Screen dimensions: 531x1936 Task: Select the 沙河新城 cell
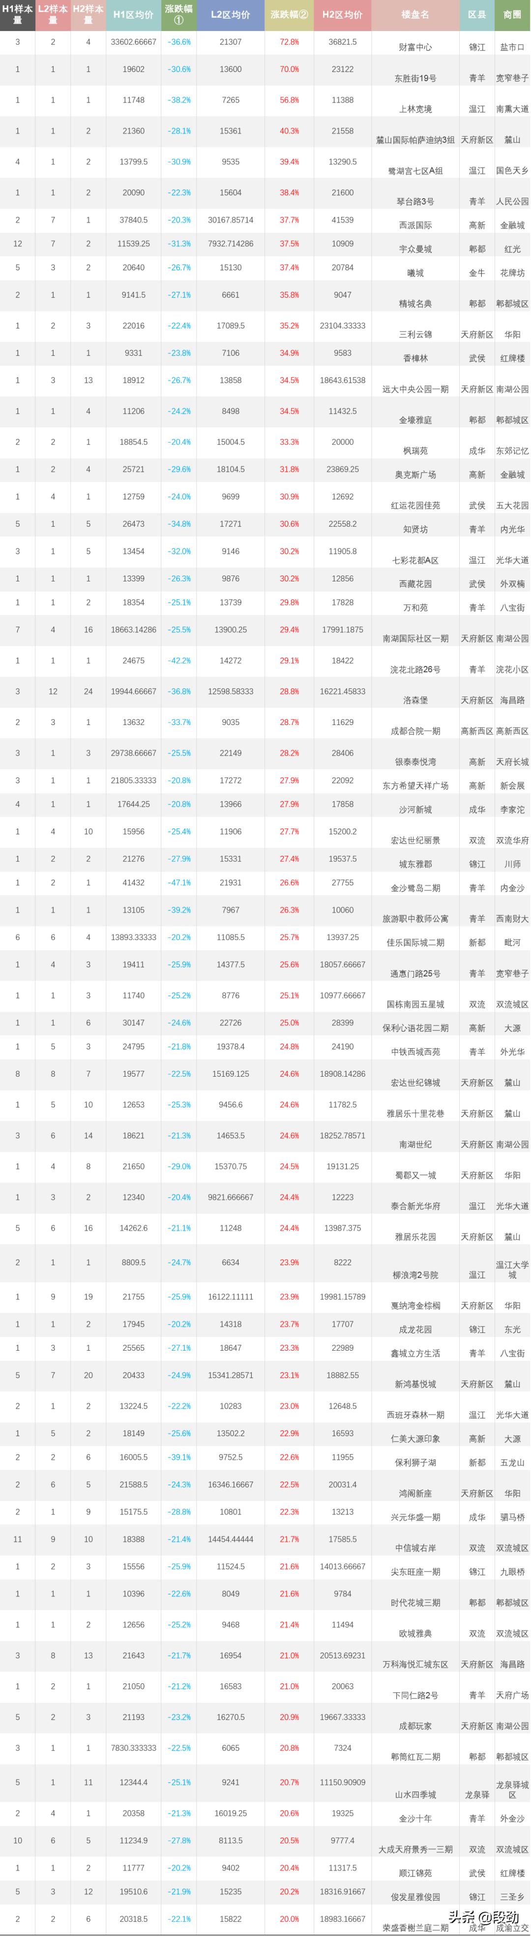click(x=415, y=810)
